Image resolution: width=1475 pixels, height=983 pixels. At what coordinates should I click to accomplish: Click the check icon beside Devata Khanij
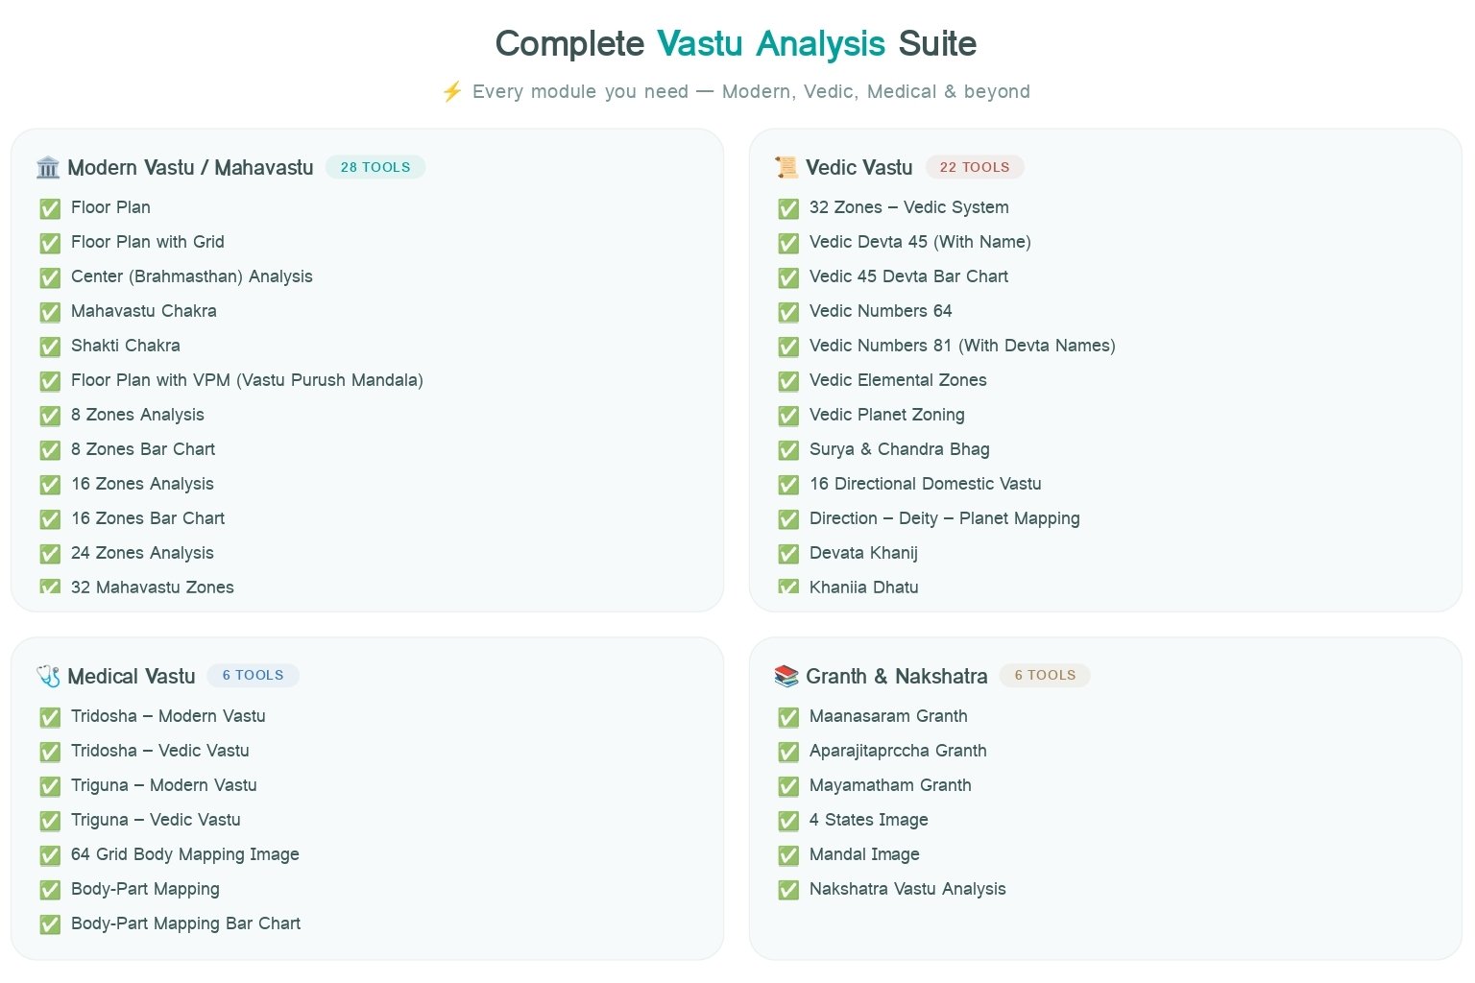[x=788, y=554]
